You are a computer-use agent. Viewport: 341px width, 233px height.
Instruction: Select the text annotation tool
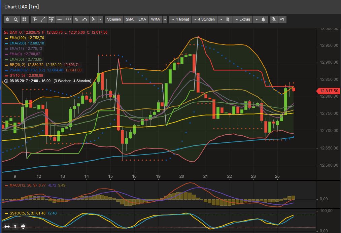tap(35, 20)
